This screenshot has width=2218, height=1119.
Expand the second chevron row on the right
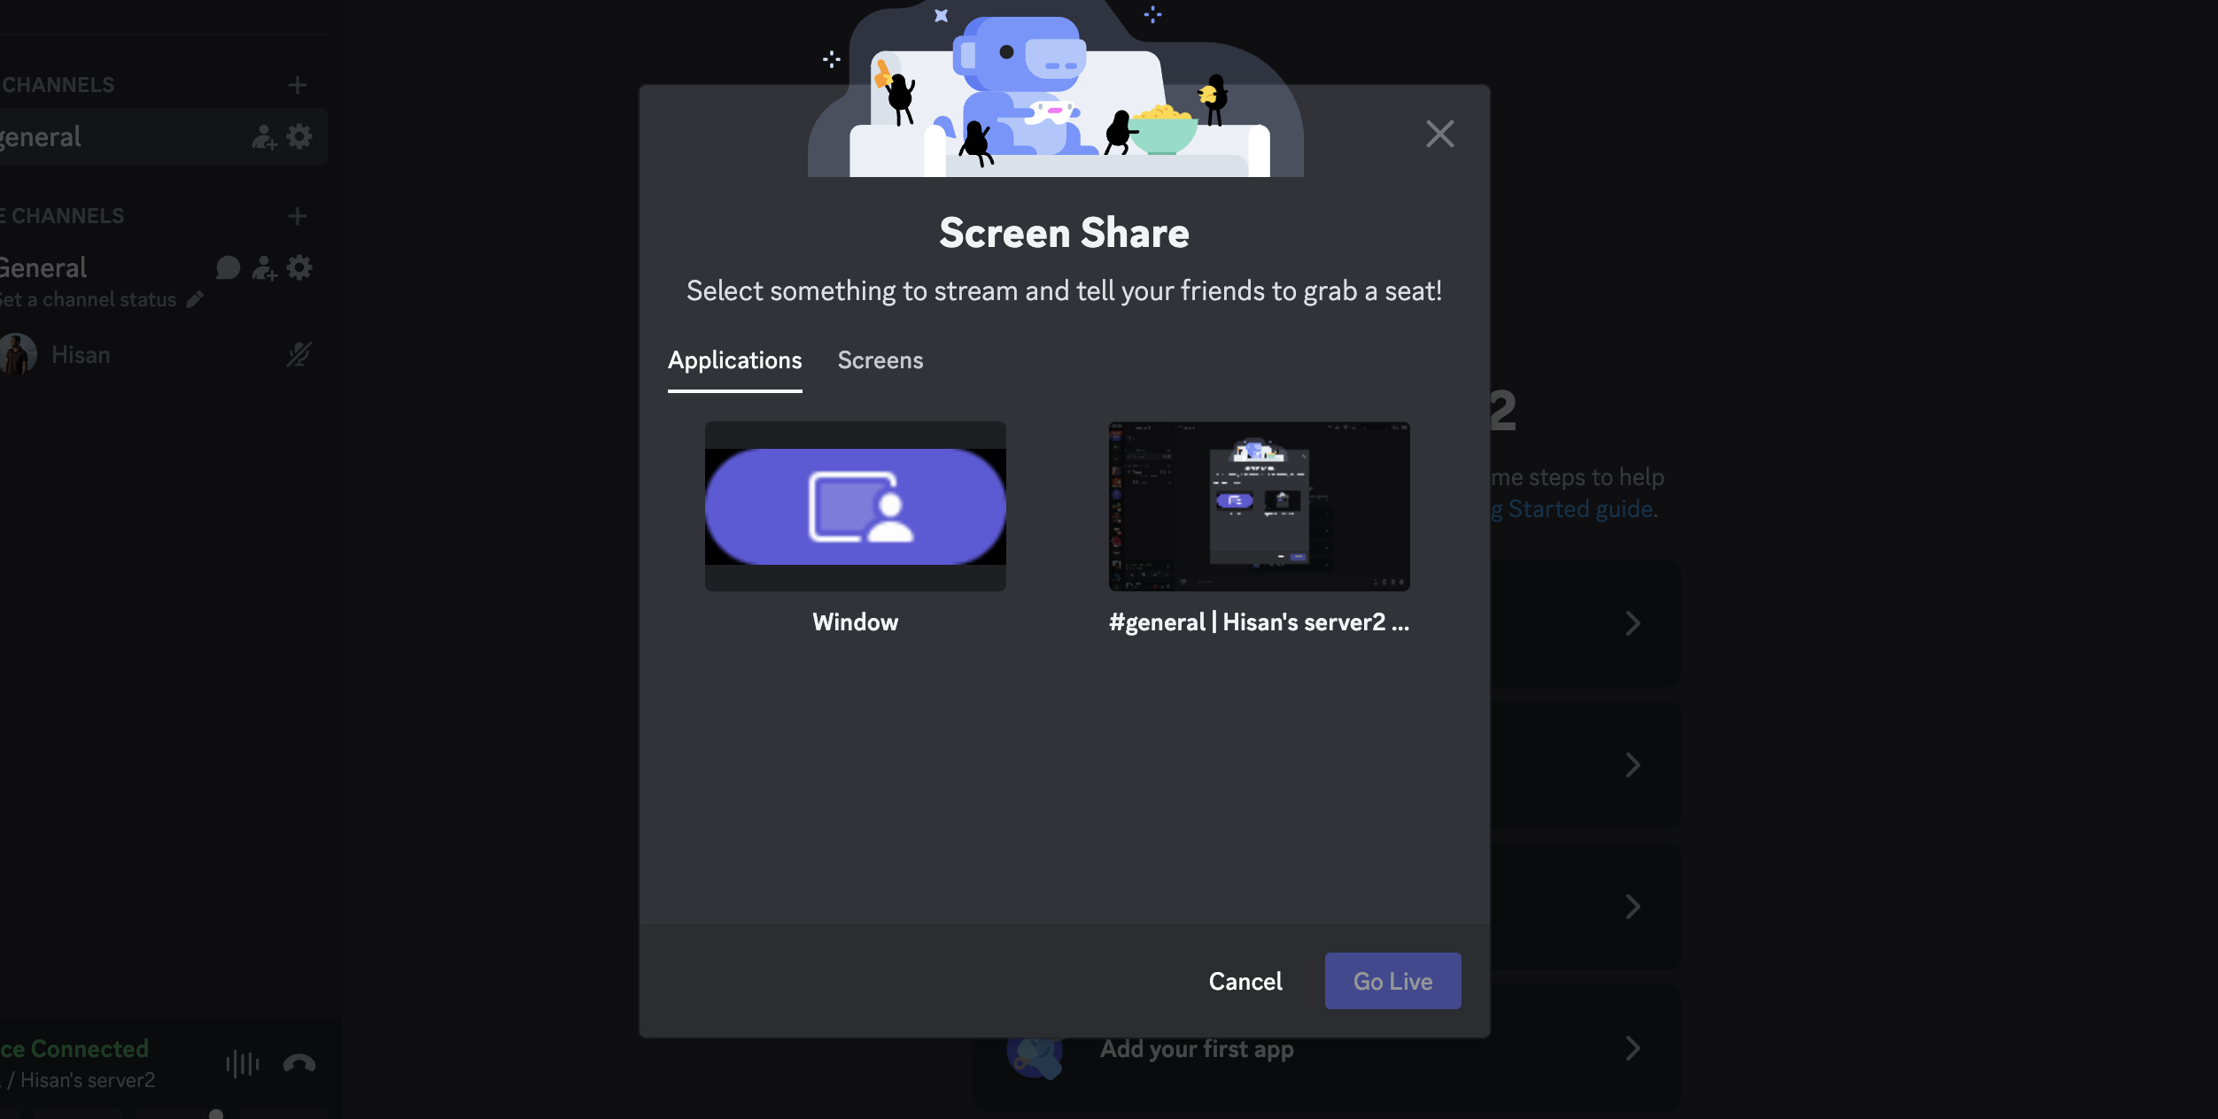click(1632, 764)
